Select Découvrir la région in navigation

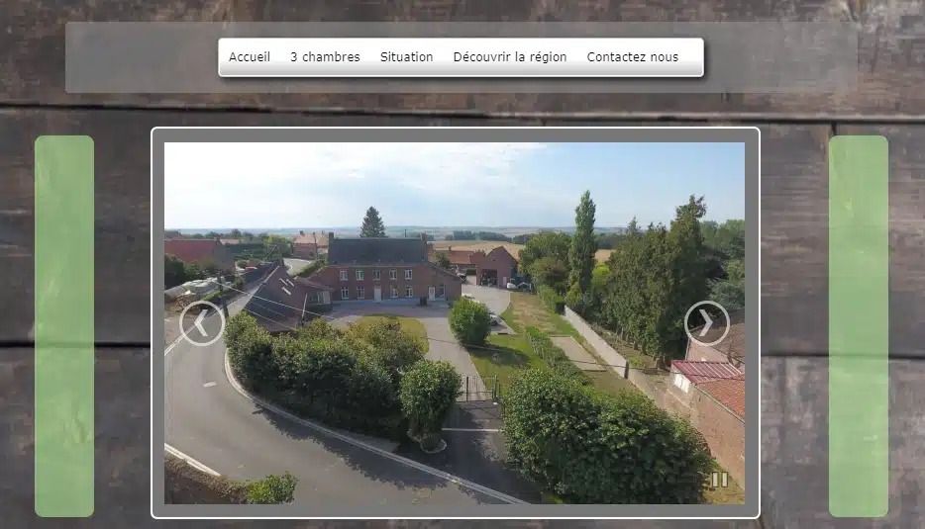coord(510,57)
